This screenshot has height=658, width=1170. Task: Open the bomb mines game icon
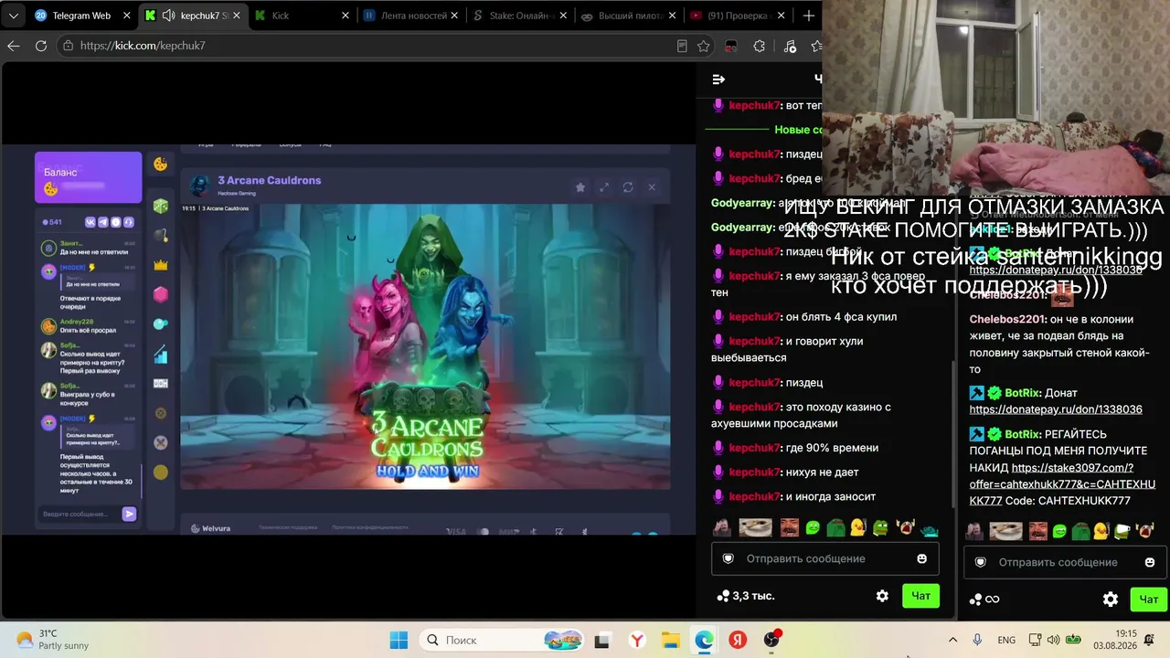pos(161,236)
